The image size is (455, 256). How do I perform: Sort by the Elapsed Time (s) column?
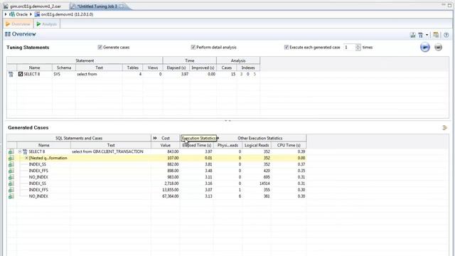pos(197,145)
